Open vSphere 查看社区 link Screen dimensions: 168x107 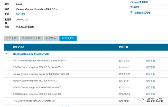click(x=139, y=2)
